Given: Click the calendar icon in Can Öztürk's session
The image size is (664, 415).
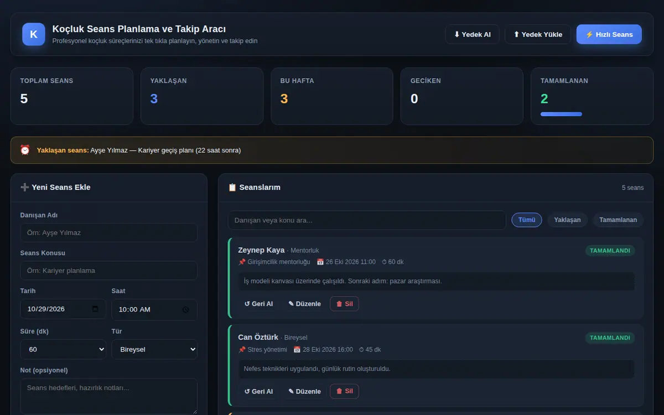Looking at the screenshot, I should [297, 350].
